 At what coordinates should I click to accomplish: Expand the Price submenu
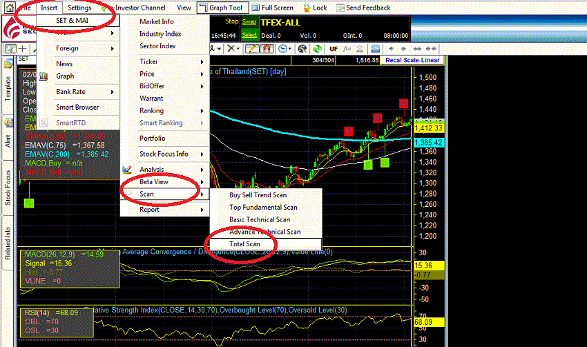click(165, 74)
